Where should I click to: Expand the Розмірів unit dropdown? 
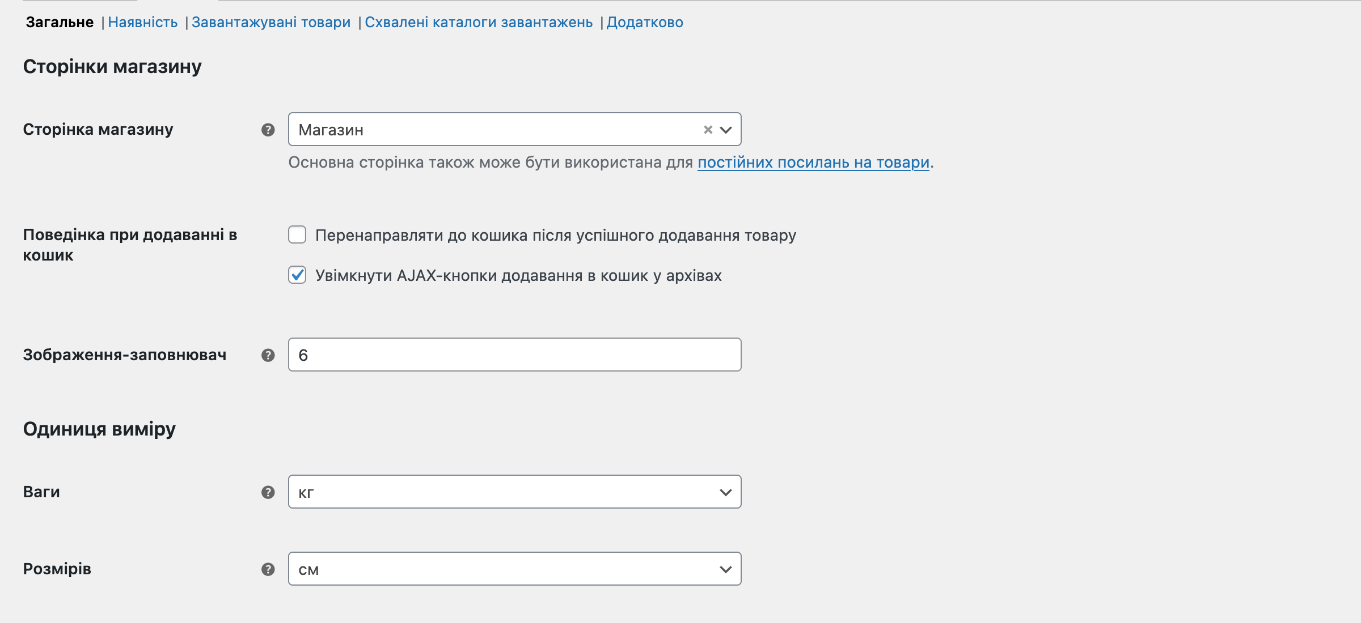pyautogui.click(x=514, y=569)
